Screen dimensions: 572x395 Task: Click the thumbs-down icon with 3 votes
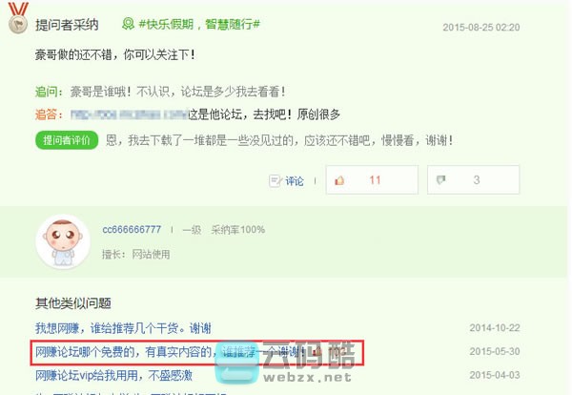(441, 179)
